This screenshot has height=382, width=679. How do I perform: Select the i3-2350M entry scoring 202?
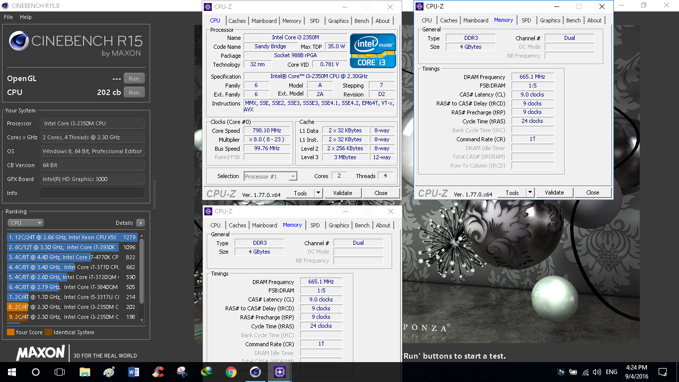(x=72, y=307)
